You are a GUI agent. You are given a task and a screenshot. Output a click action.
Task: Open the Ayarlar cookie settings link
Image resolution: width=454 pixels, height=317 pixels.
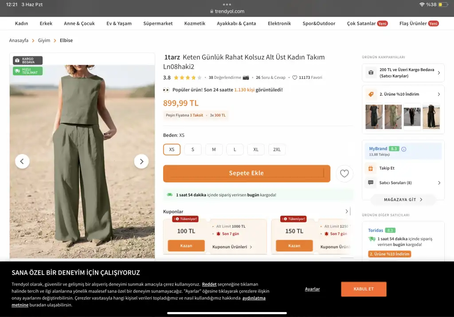[312, 289]
